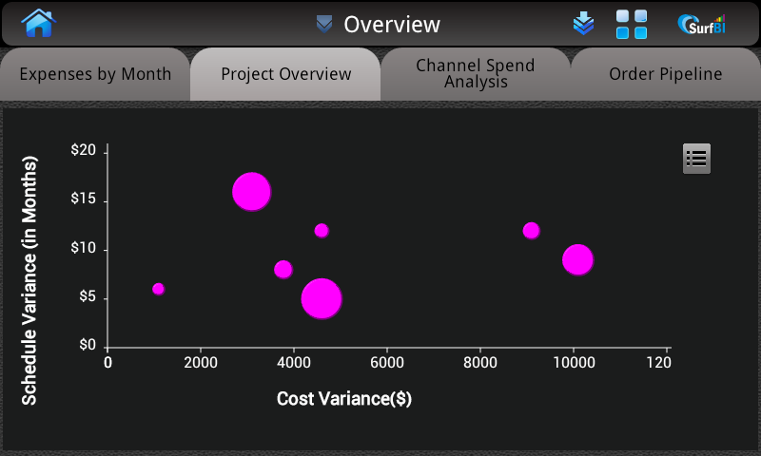Click the Schedule Variance axis title
Screen dimensions: 761x456
pos(29,280)
